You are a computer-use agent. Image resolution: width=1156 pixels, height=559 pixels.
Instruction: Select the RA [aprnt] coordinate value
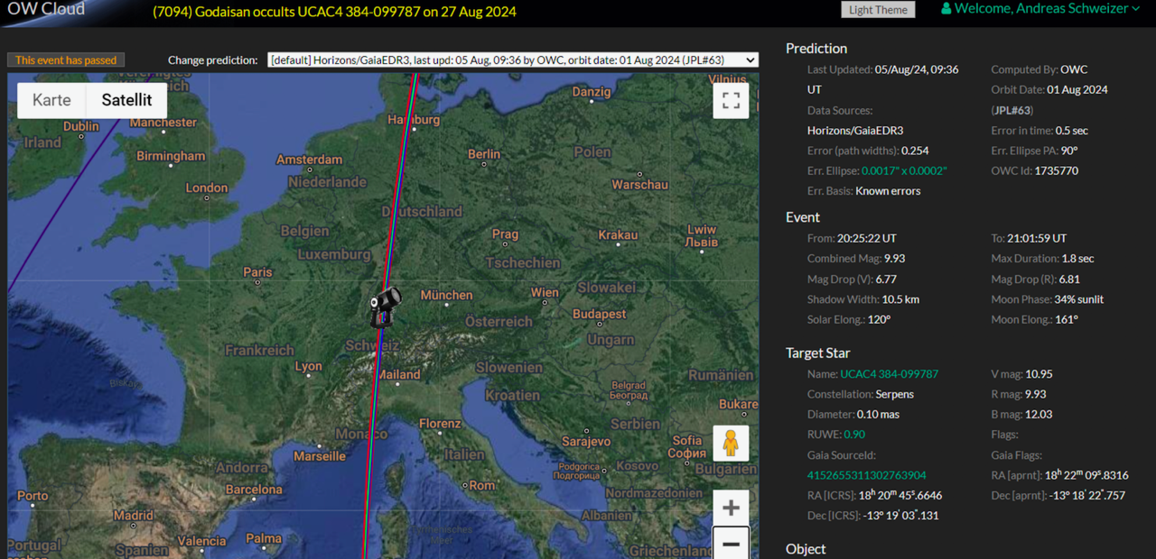pyautogui.click(x=1086, y=475)
